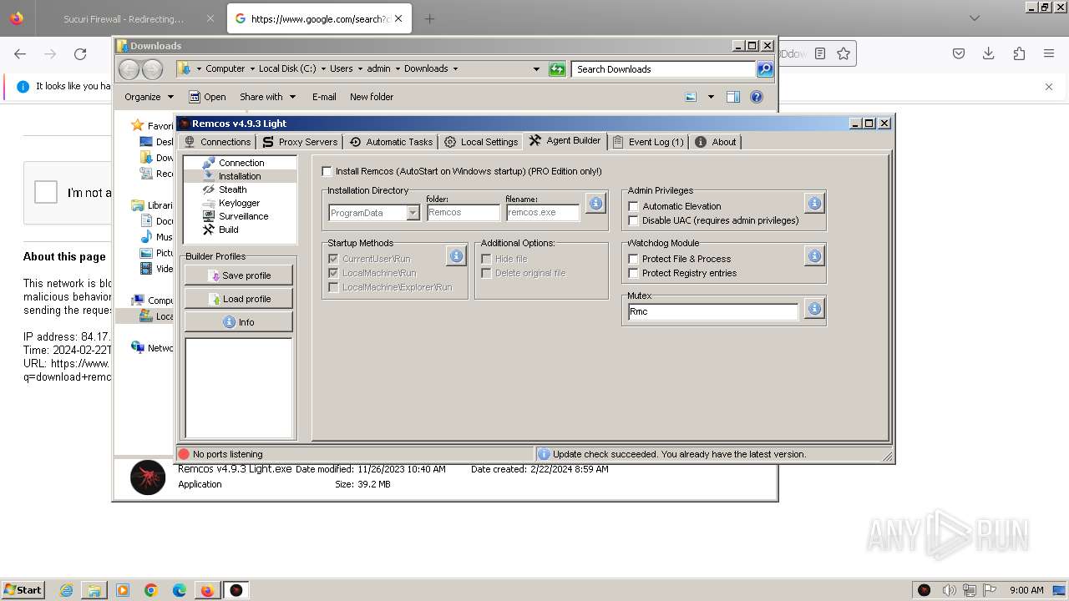Open Firefox hamburger menu
Viewport: 1069px width, 601px height.
point(1049,53)
